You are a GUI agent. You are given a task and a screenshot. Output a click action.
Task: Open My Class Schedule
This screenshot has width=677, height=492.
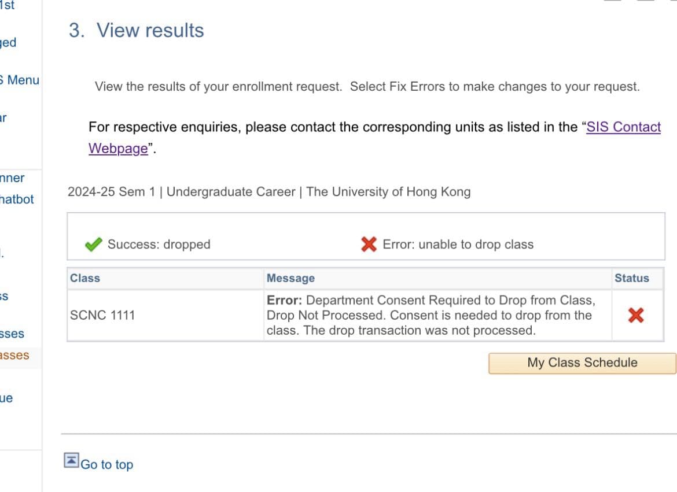(582, 363)
